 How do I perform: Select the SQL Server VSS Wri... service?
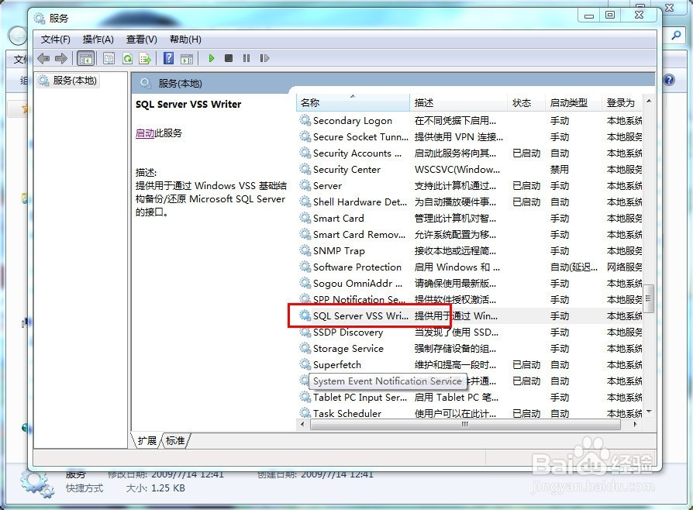(470, 316)
